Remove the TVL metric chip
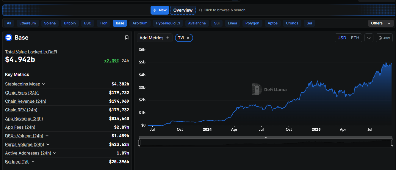Image resolution: width=396 pixels, height=170 pixels. click(188, 38)
